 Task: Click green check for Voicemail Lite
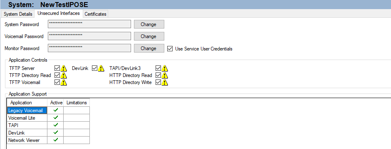56,117
